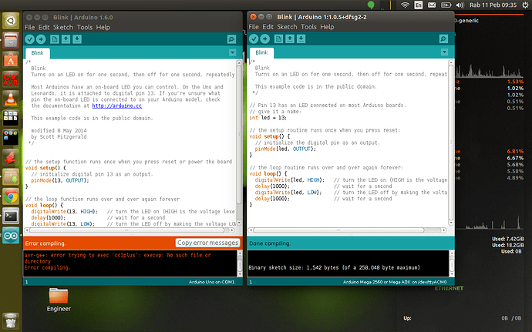Click Verify in Arduino 1.6.0 window

pos(30,39)
